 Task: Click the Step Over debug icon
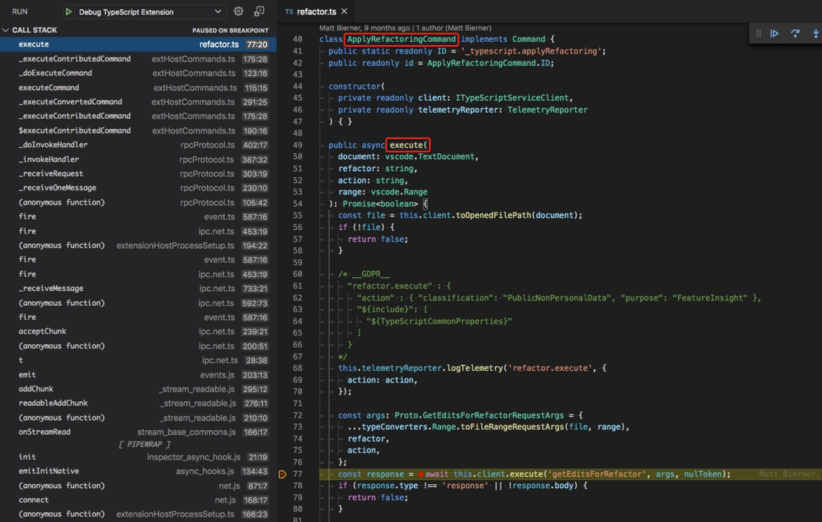point(795,33)
